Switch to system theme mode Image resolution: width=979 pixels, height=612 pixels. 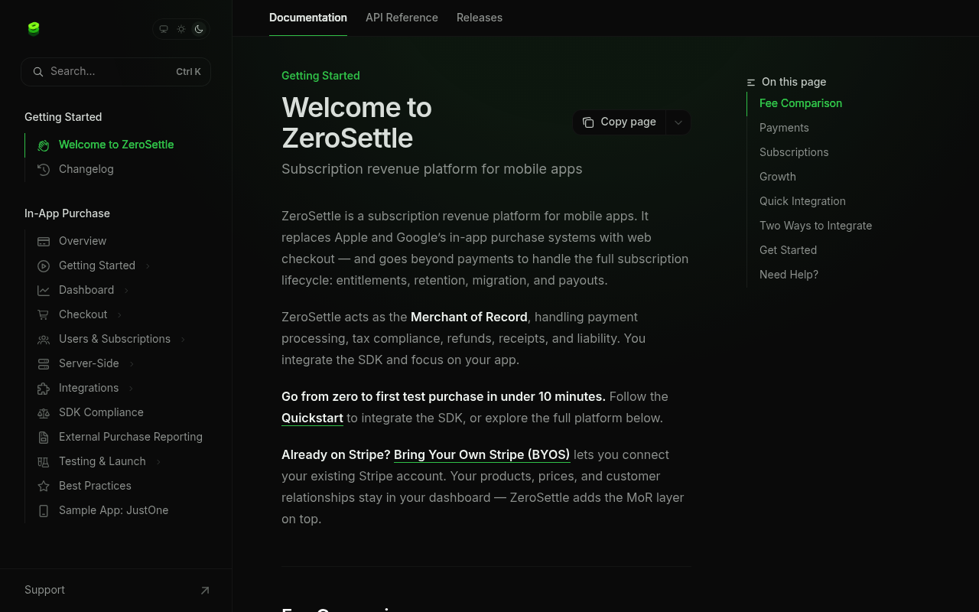164,29
